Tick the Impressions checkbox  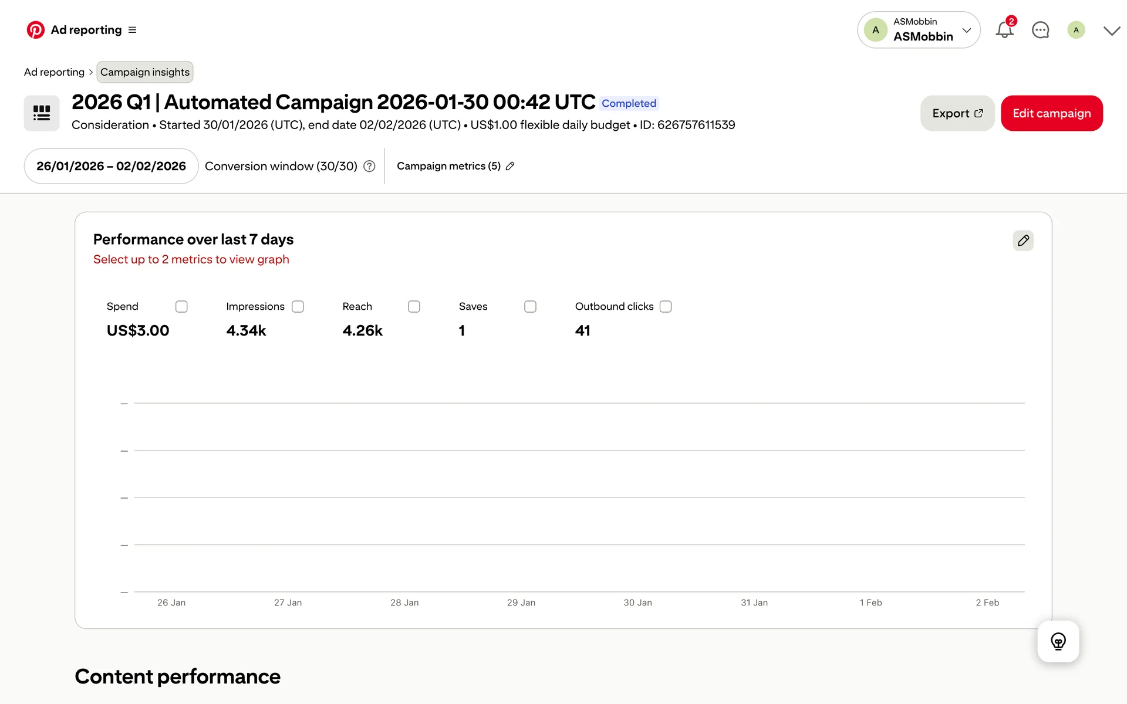pos(298,307)
